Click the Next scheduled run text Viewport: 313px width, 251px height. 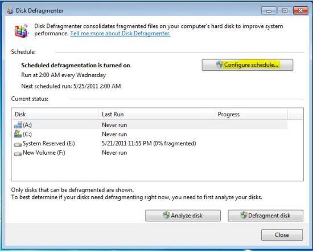[x=71, y=86]
